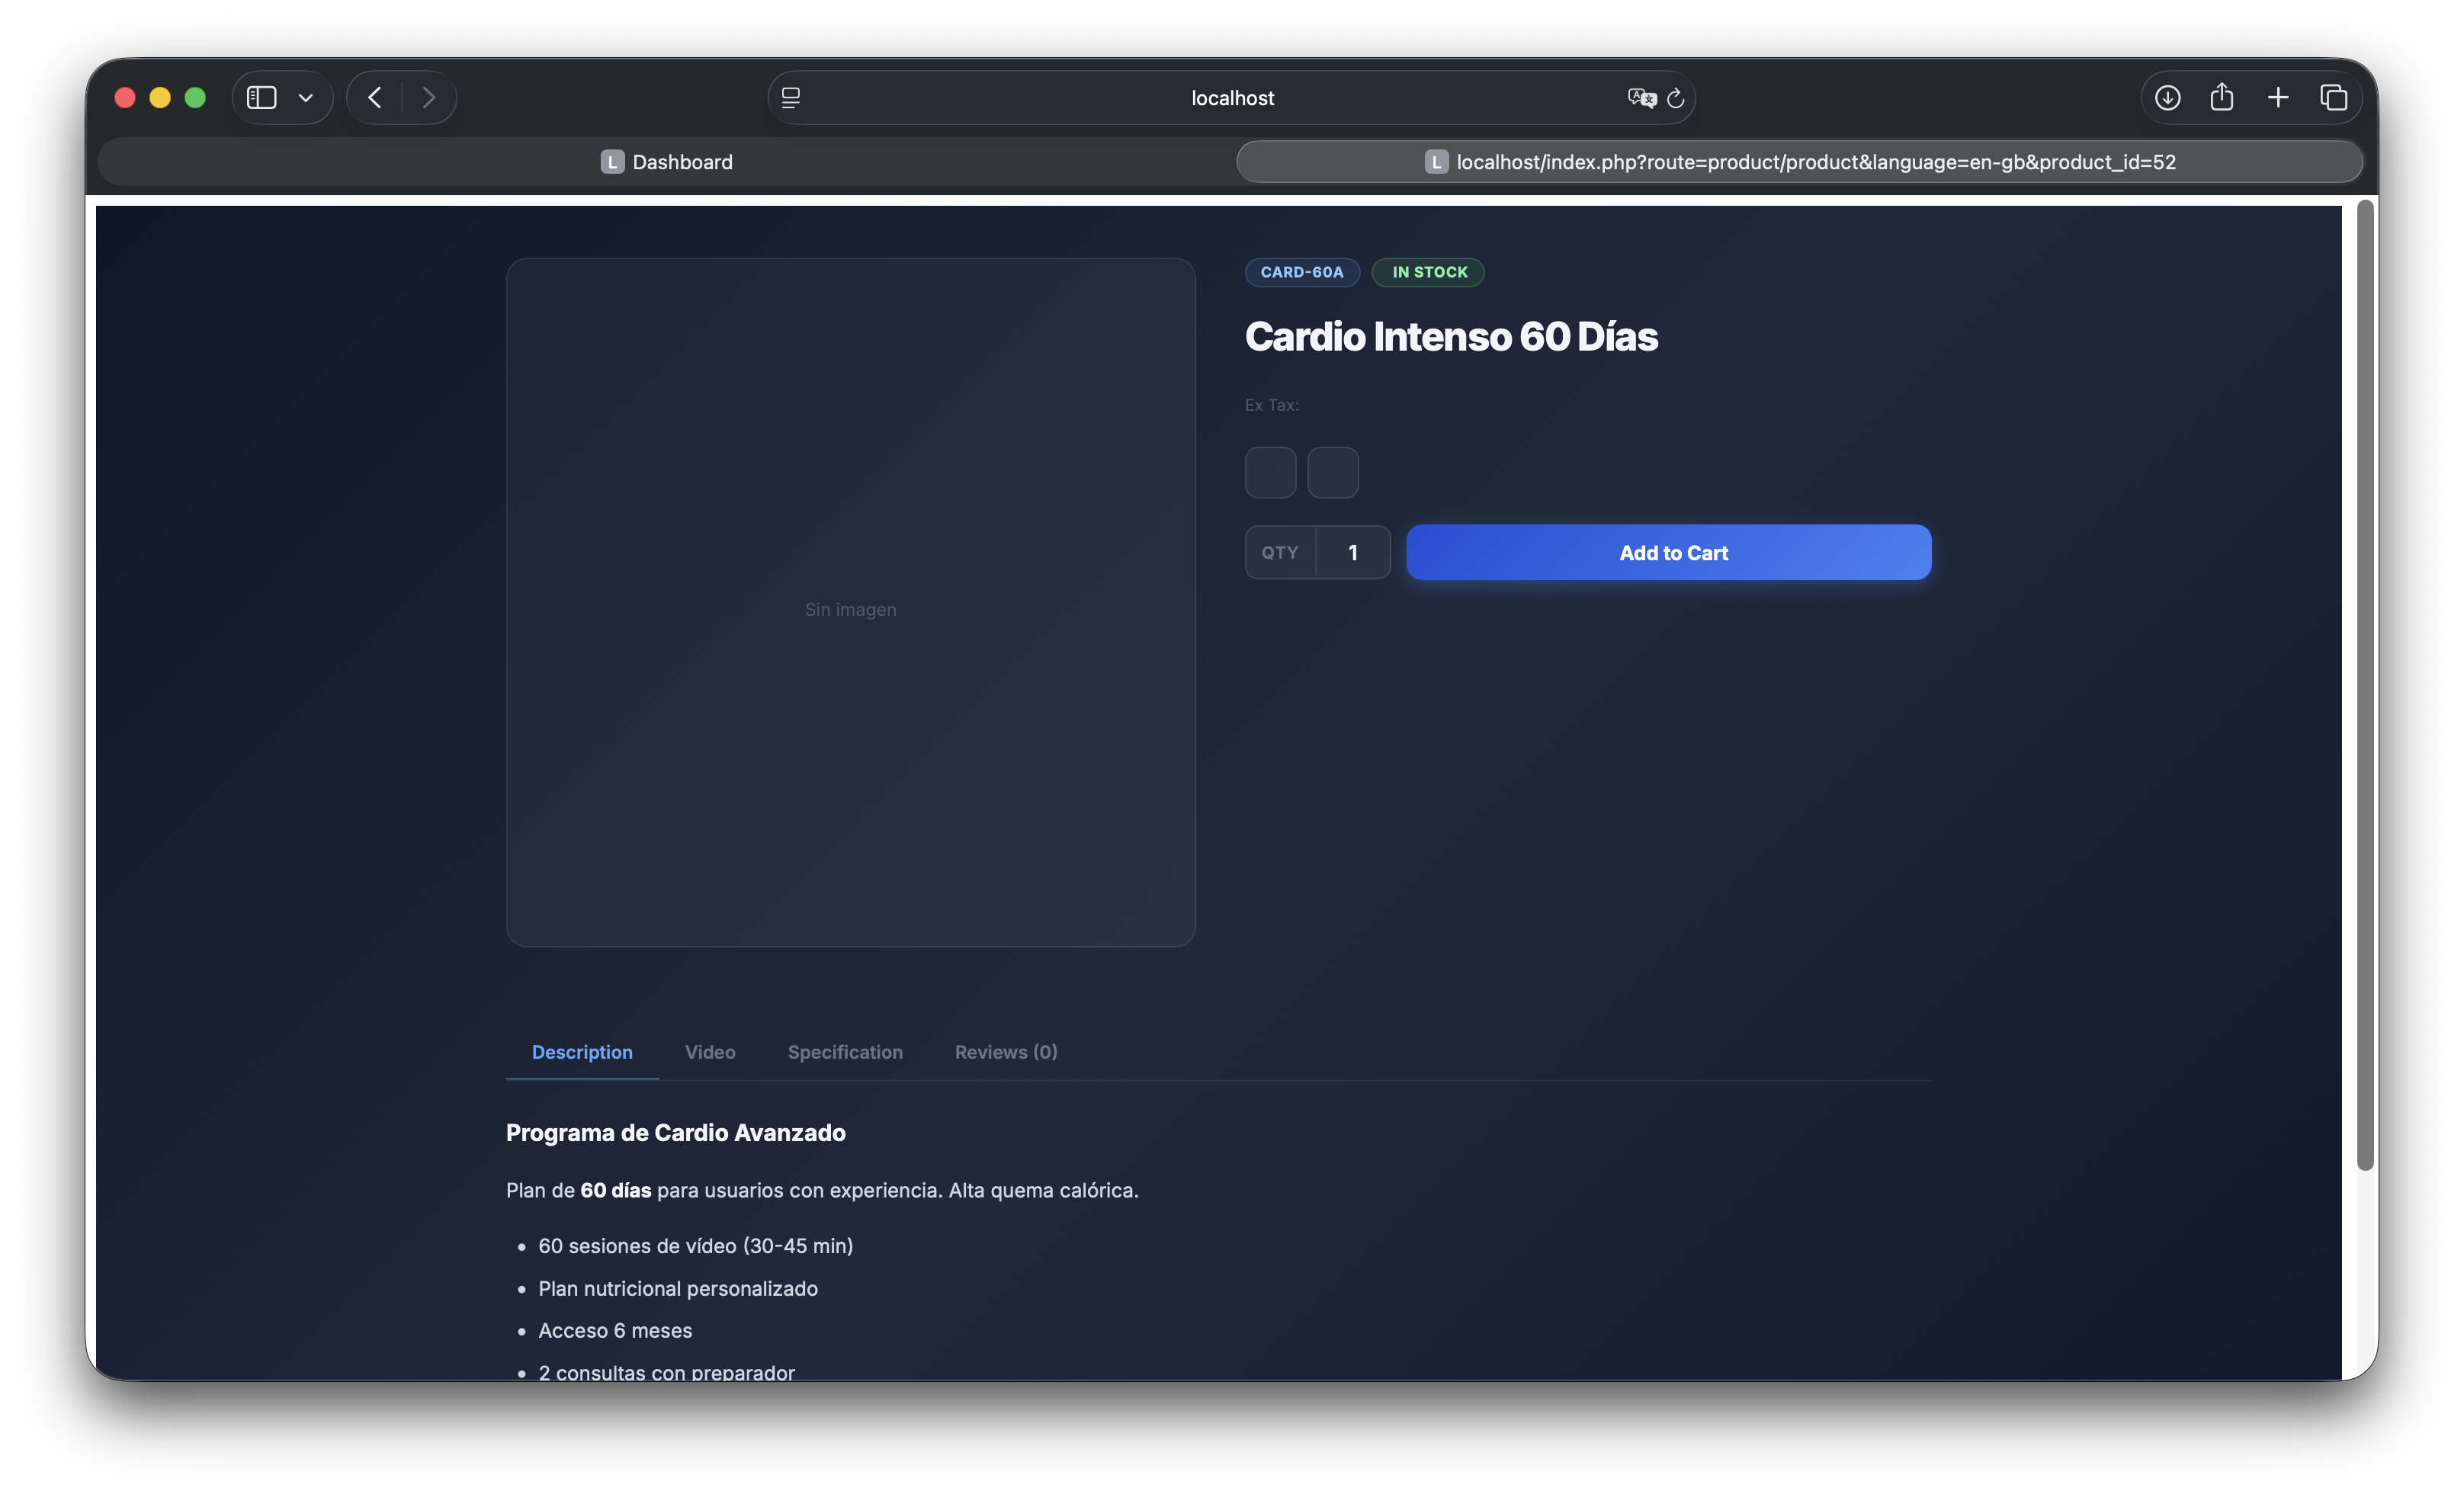Click the quantity input field

click(1352, 552)
